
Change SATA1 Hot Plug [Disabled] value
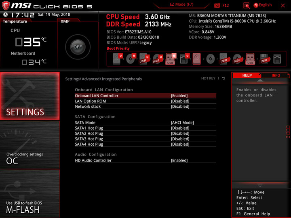180,128
